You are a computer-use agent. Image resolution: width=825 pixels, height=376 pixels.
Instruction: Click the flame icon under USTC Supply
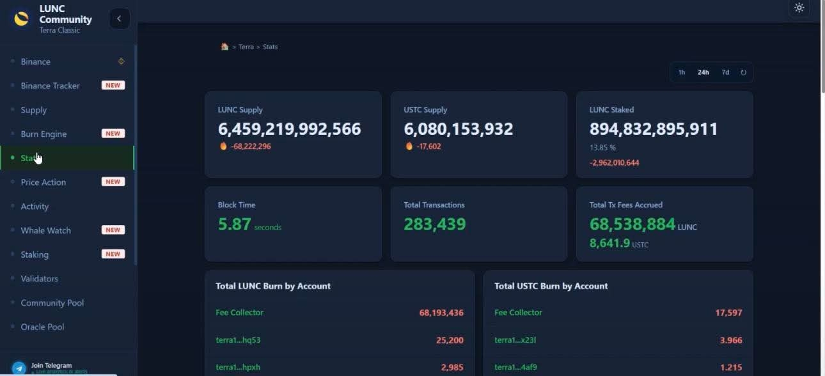(x=409, y=146)
